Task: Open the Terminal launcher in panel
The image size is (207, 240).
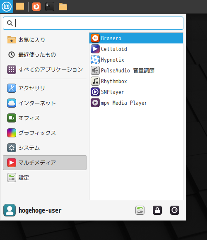Action: (x=50, y=7)
